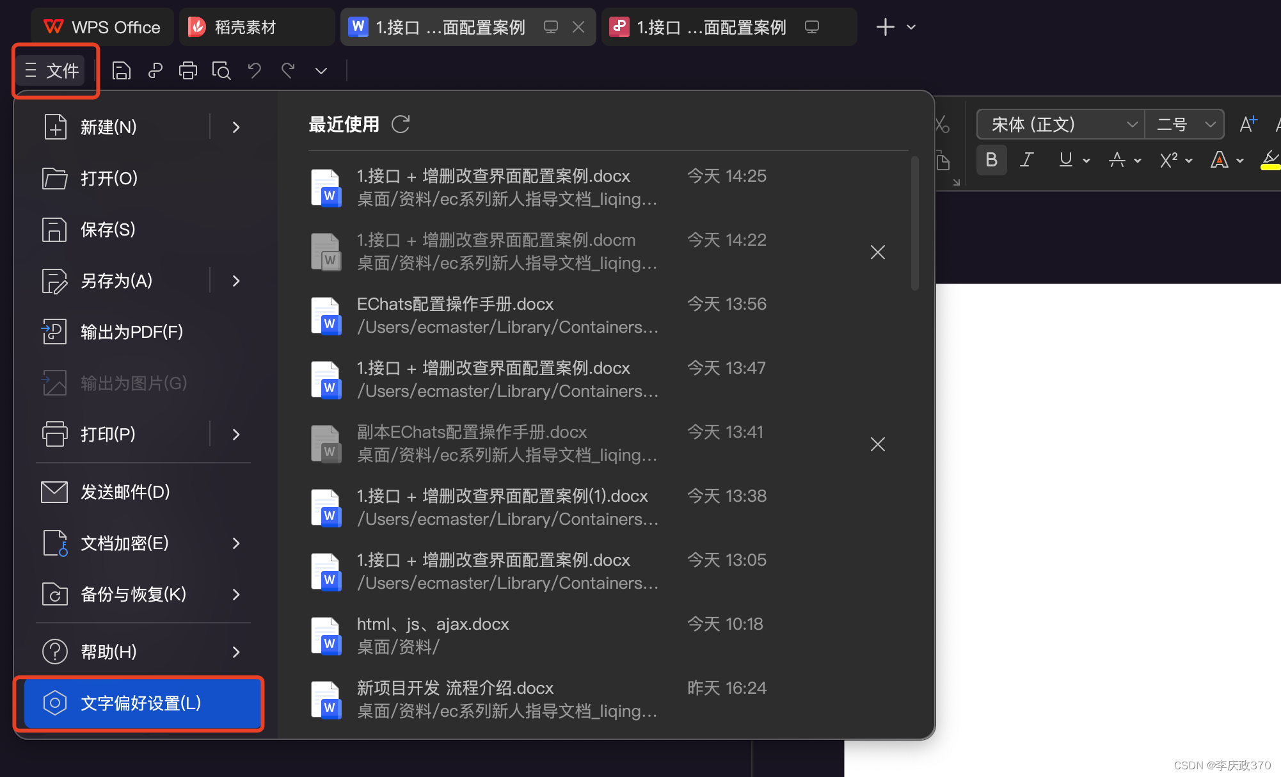Toggle underline formatting button
This screenshot has height=777, width=1281.
click(1065, 160)
